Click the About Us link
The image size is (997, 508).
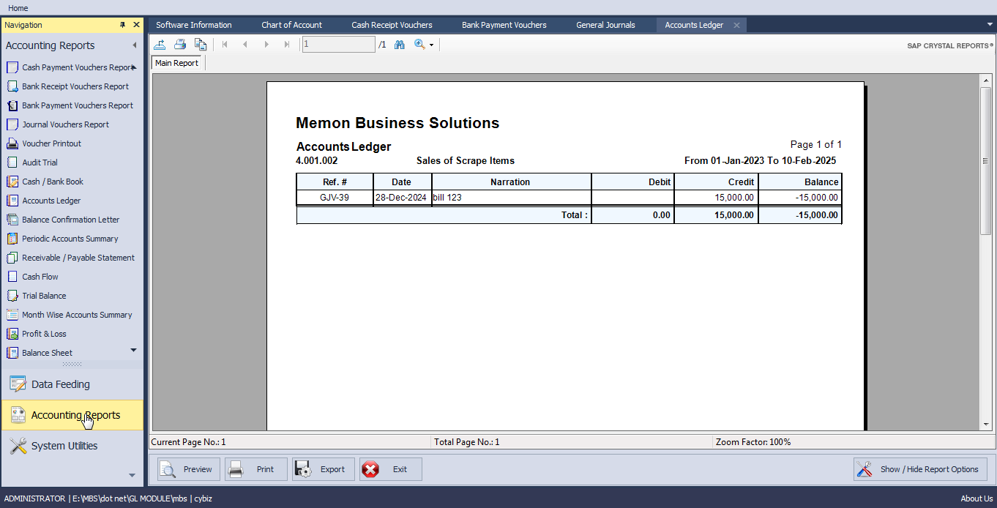tap(977, 498)
